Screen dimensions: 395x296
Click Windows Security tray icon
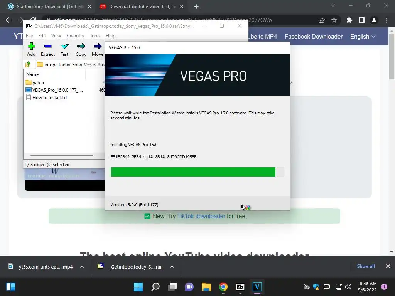tap(316, 287)
